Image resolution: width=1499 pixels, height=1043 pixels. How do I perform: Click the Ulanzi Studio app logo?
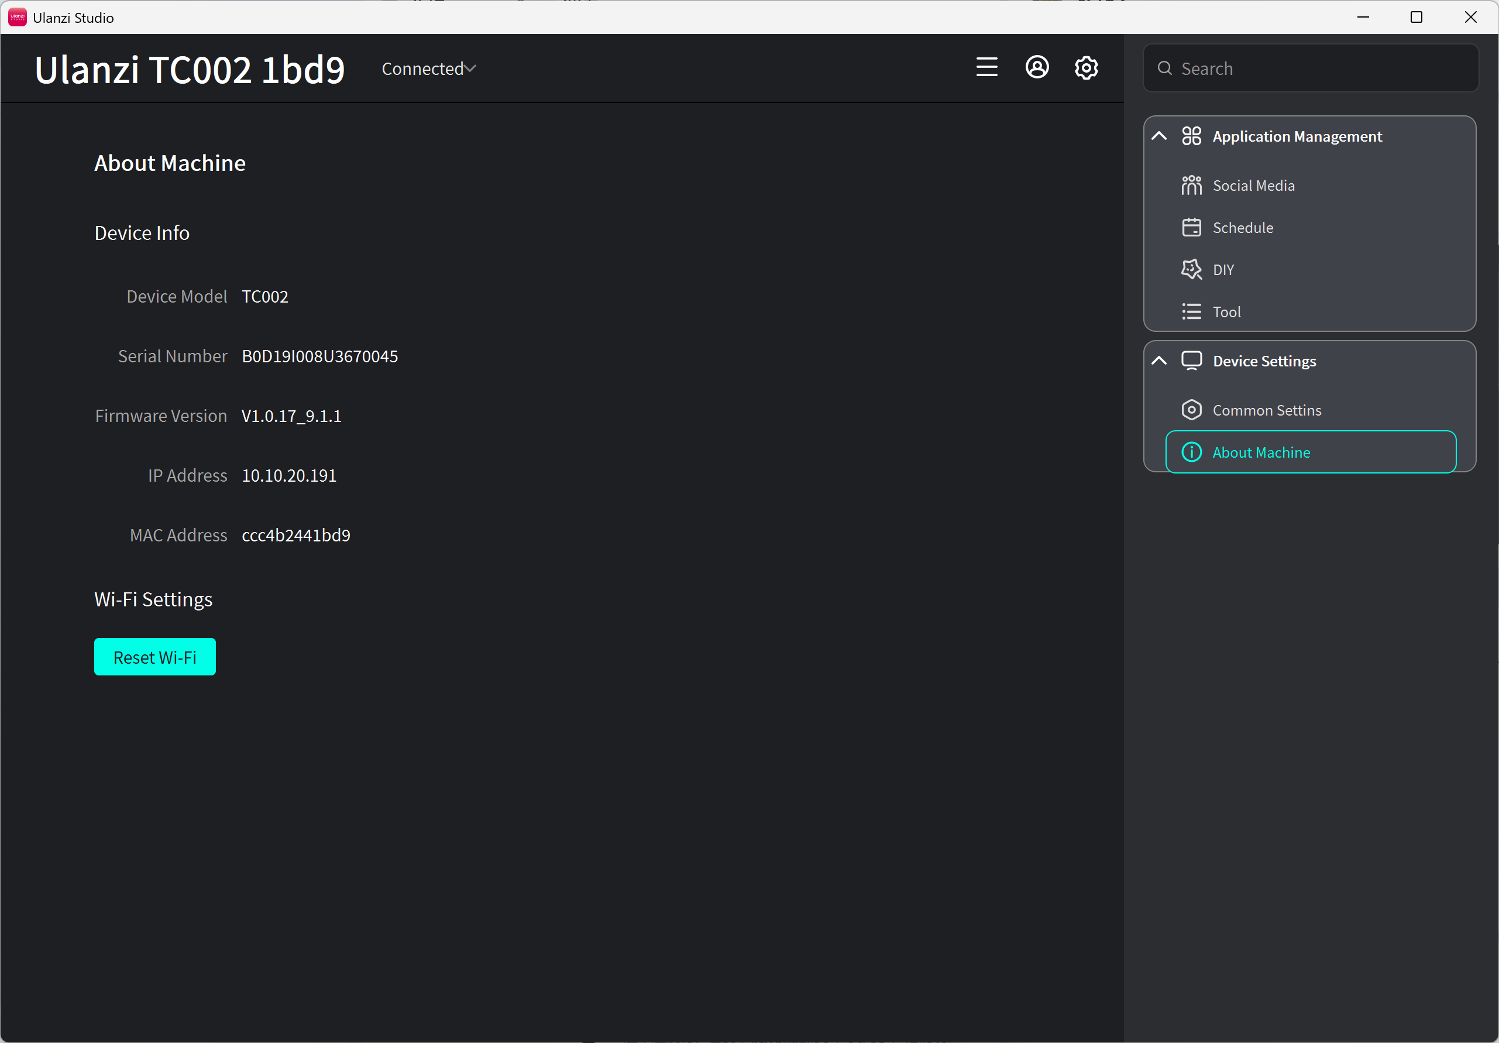[x=17, y=18]
